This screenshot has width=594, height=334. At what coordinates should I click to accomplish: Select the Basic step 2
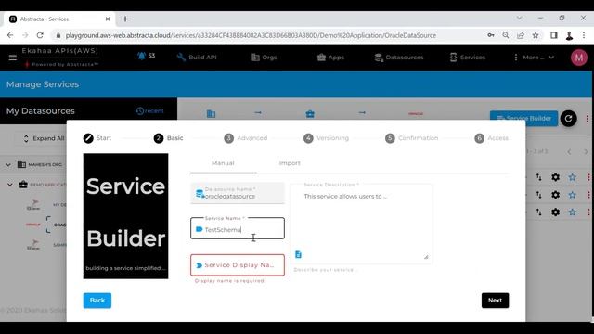pos(169,138)
